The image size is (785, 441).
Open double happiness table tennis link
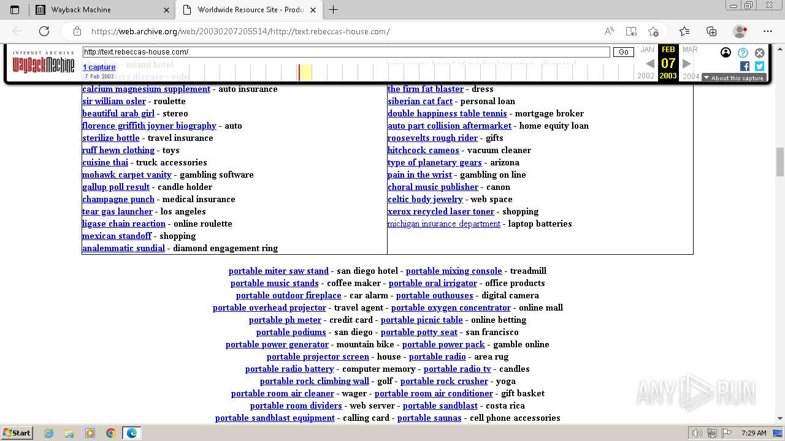pyautogui.click(x=447, y=113)
